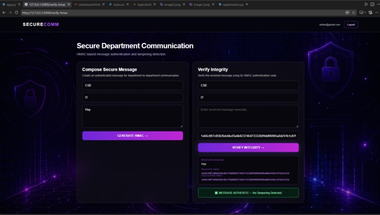Close the style.css tab
Viewport: 380px width, 215px height.
(128, 4)
